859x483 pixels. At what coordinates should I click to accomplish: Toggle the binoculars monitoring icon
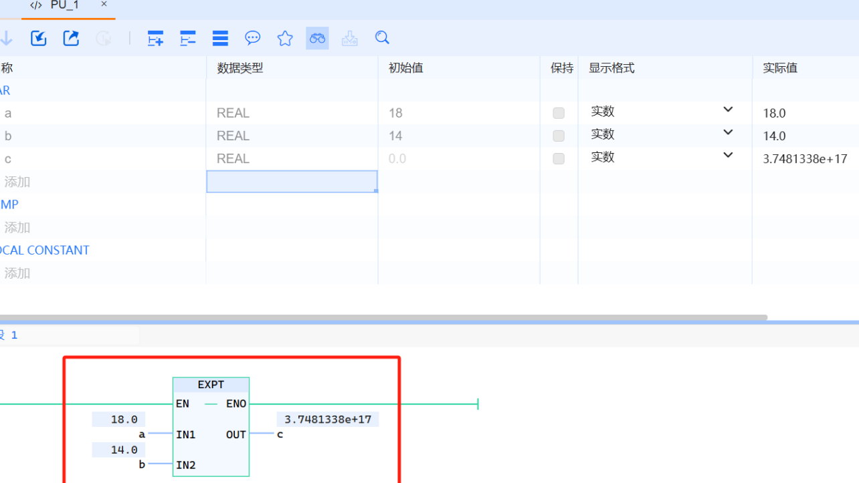coord(317,38)
